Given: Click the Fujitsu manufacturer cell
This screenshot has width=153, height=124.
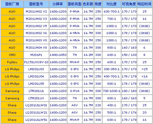Looking at the screenshot, I should 12,62.
